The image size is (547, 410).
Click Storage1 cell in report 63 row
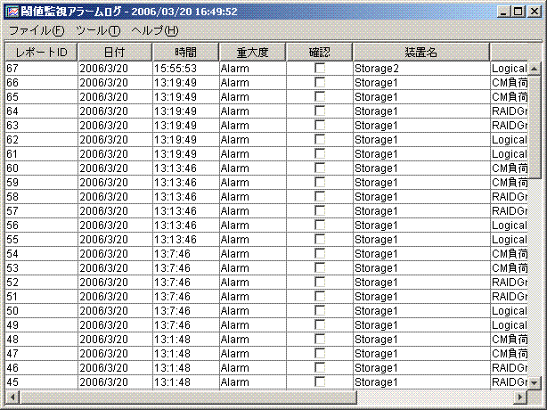tap(421, 126)
